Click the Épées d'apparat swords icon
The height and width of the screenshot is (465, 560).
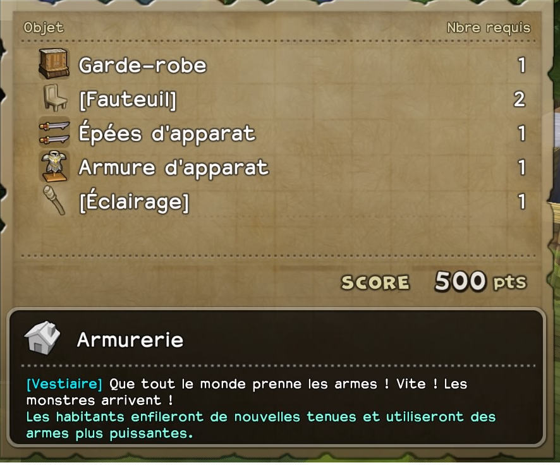point(54,132)
